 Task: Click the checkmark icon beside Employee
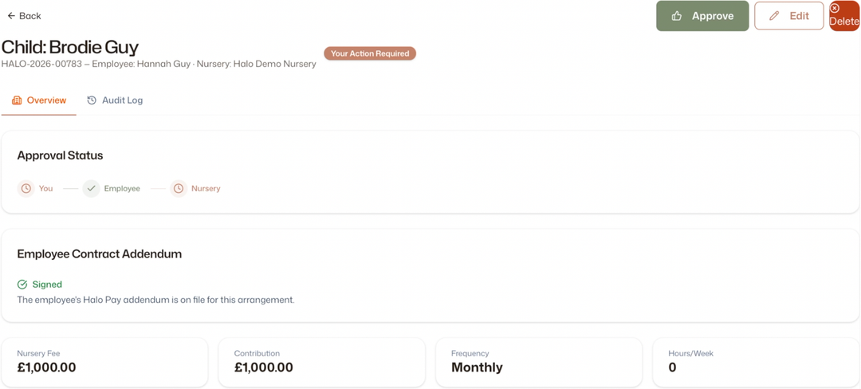pyautogui.click(x=91, y=188)
